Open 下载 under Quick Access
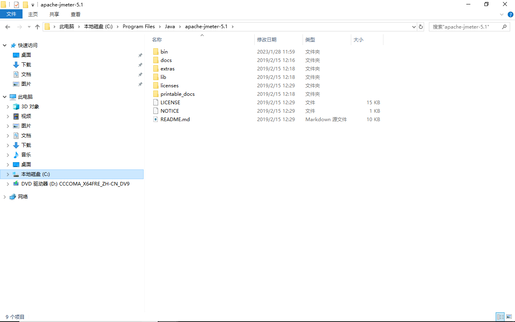The height and width of the screenshot is (322, 515). click(26, 65)
